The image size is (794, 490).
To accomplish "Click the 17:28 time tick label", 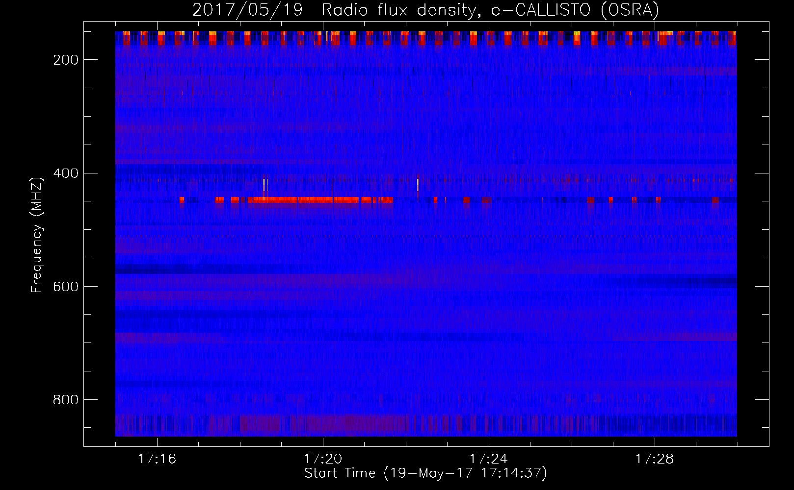I will (x=655, y=459).
